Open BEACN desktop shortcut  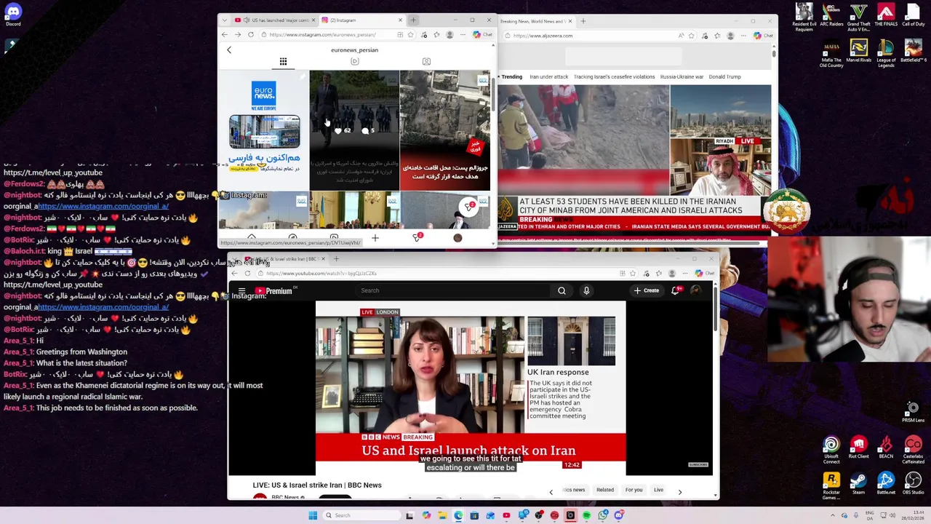click(886, 448)
